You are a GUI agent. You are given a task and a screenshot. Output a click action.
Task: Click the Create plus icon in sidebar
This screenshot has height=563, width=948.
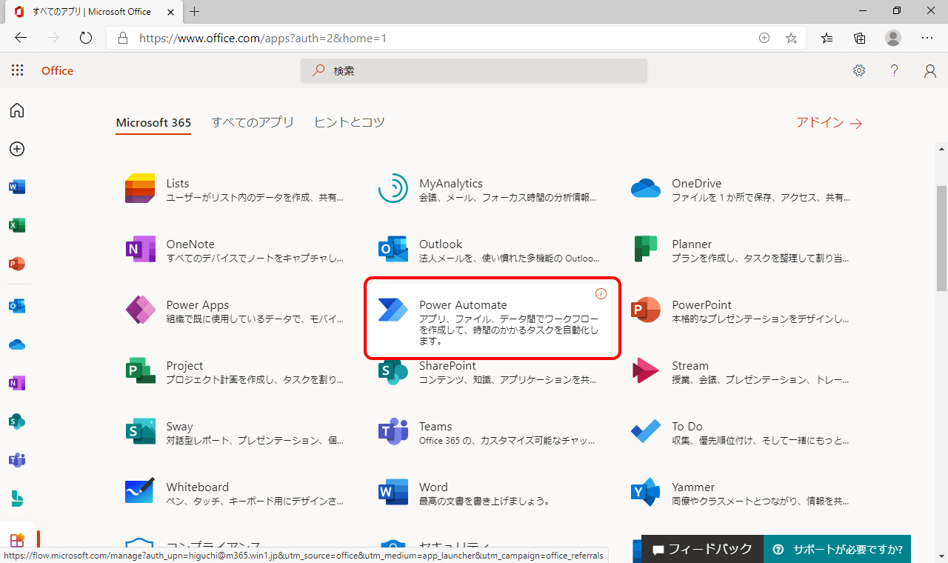pos(17,149)
